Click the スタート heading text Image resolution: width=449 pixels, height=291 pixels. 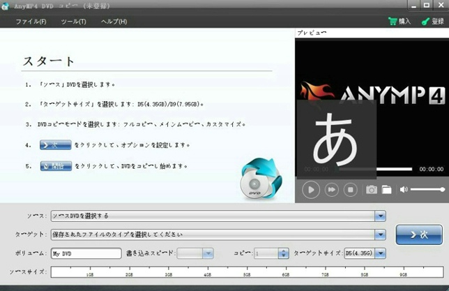49,61
